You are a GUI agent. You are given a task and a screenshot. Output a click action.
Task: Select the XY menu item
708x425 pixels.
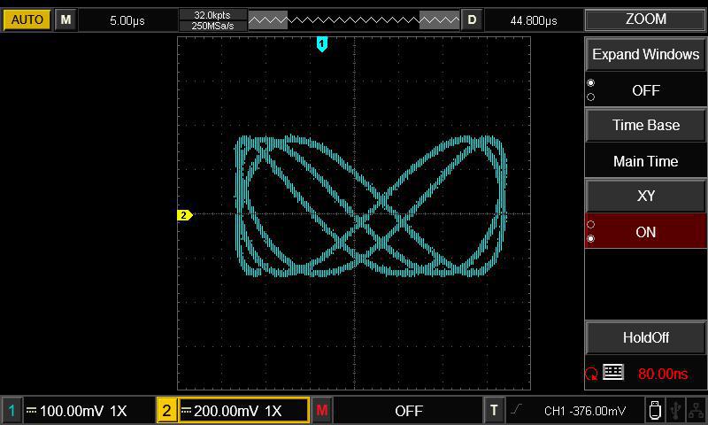[x=645, y=197]
